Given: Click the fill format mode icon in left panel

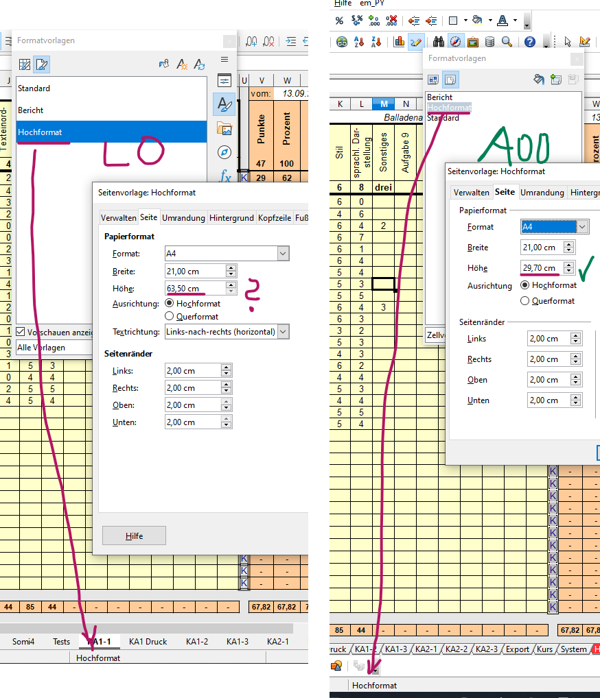Looking at the screenshot, I should pyautogui.click(x=163, y=64).
